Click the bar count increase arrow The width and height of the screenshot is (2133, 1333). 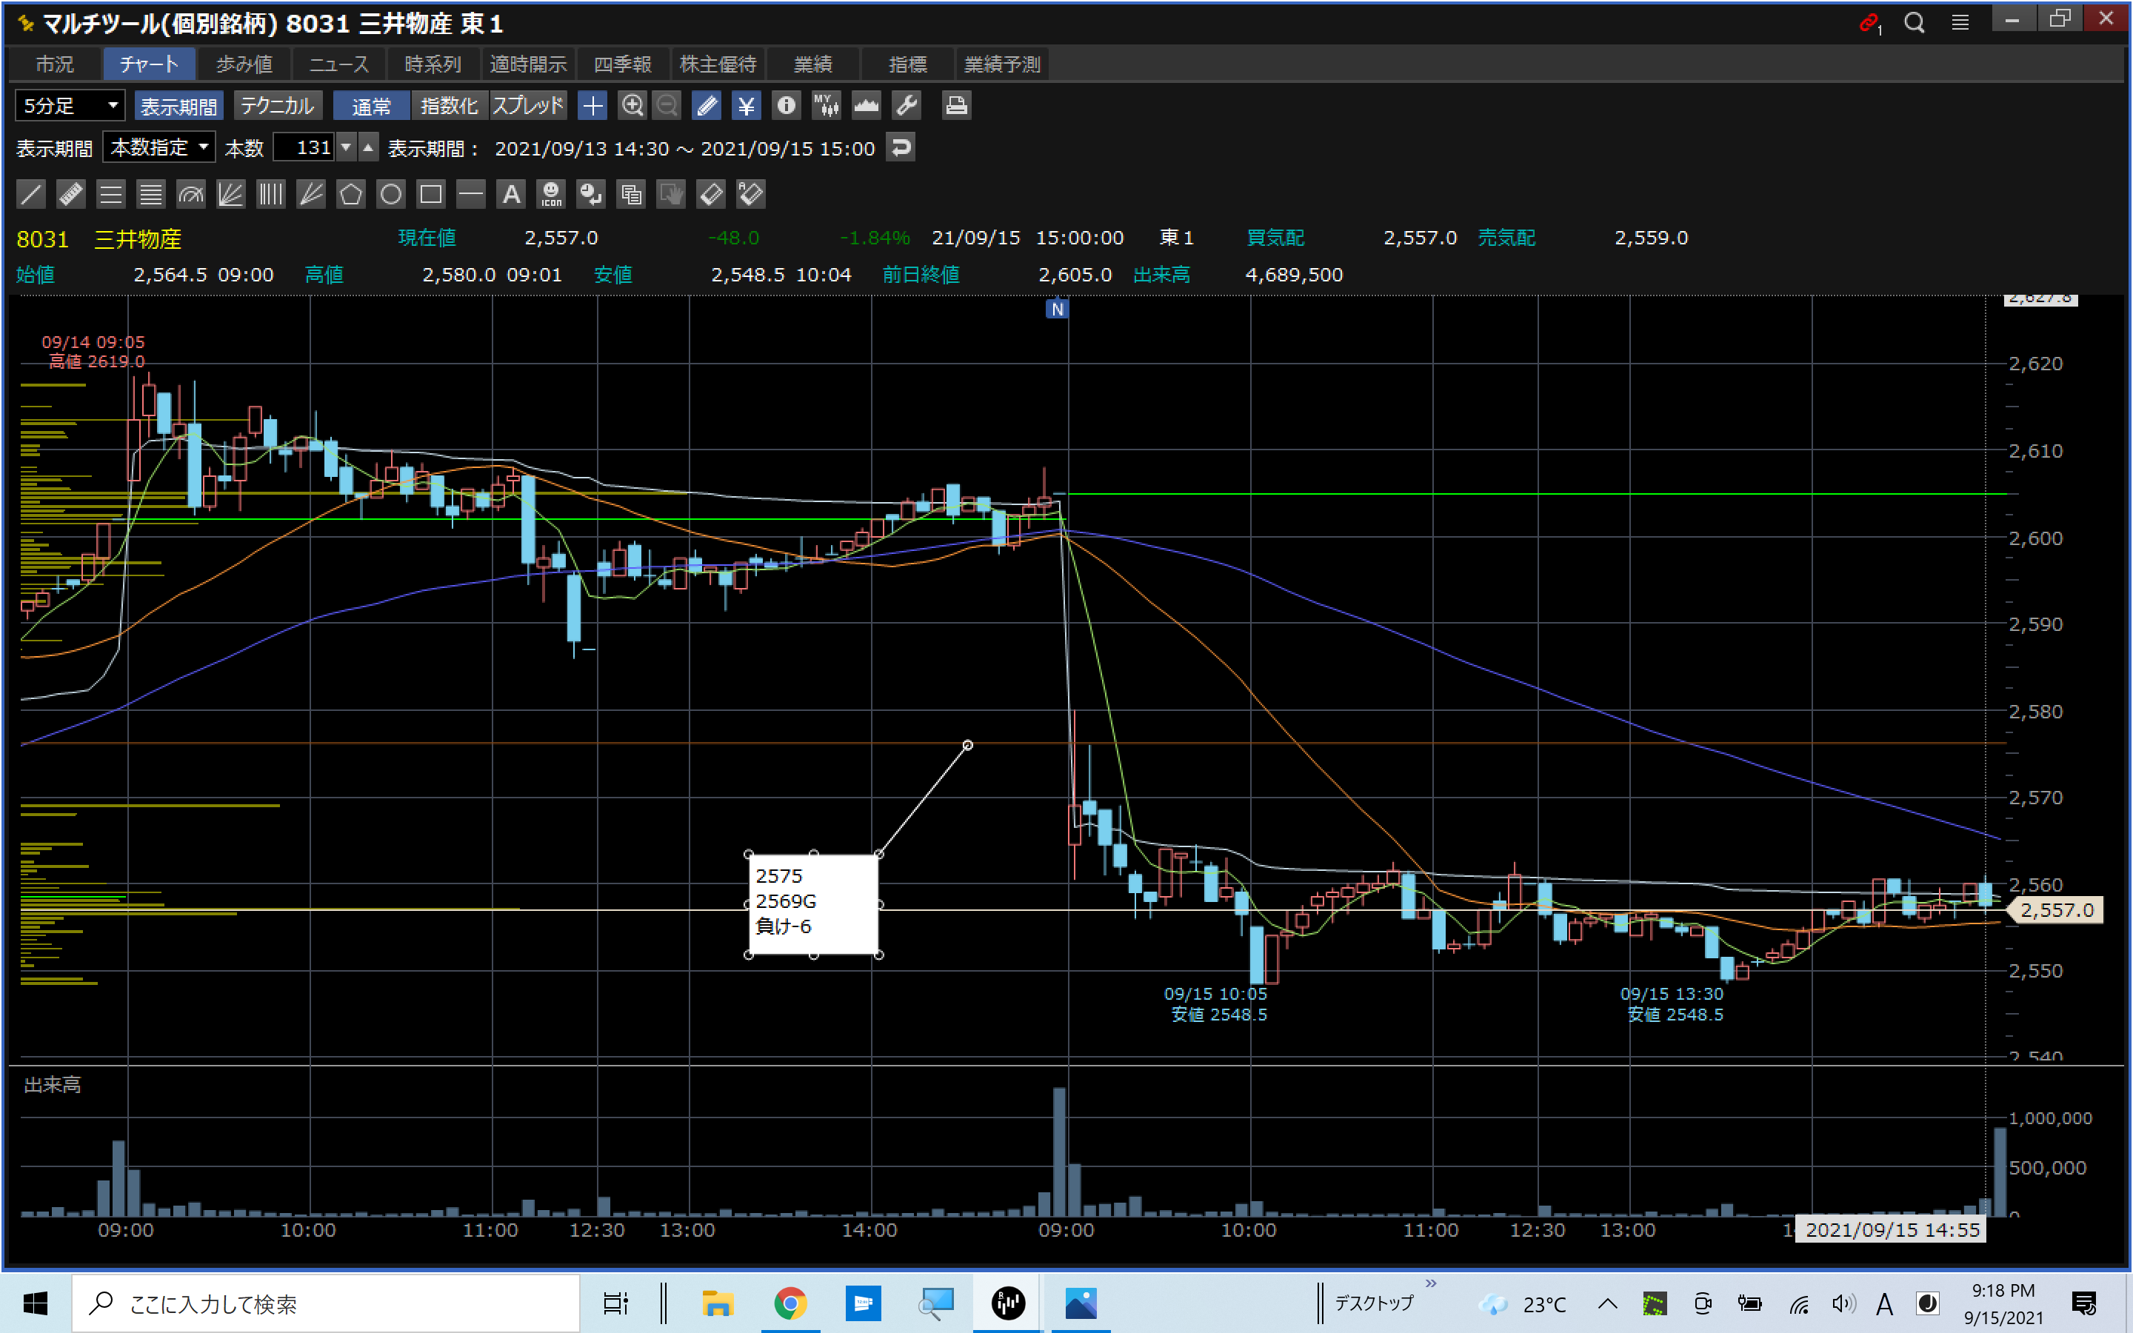[x=368, y=147]
